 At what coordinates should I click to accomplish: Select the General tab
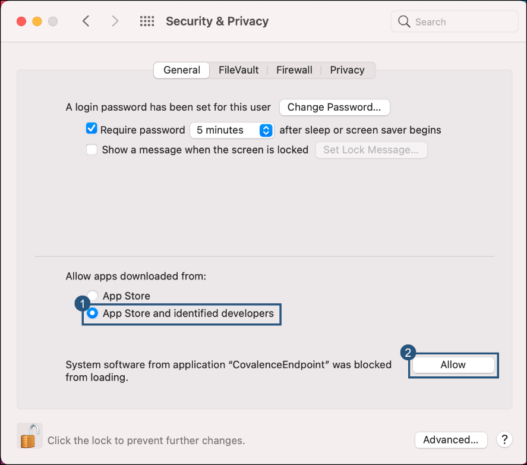click(181, 70)
